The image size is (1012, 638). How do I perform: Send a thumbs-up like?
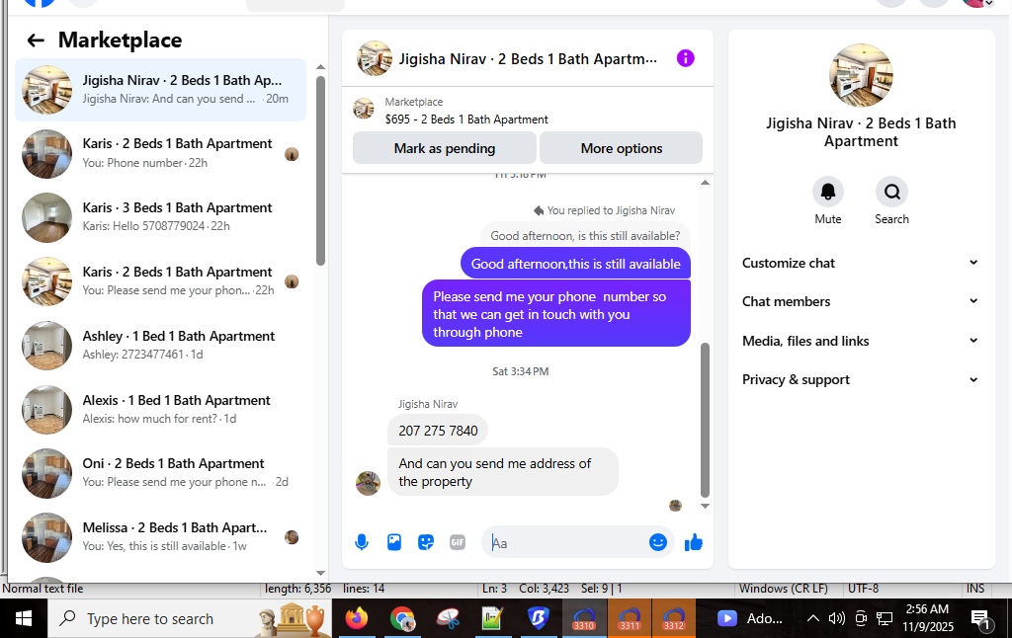pos(694,542)
